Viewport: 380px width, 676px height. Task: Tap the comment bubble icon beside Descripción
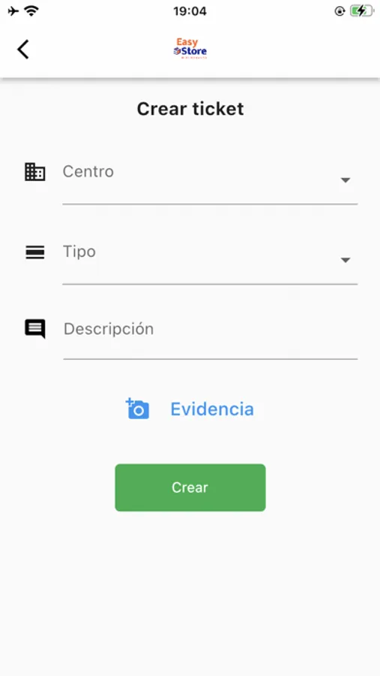(35, 329)
